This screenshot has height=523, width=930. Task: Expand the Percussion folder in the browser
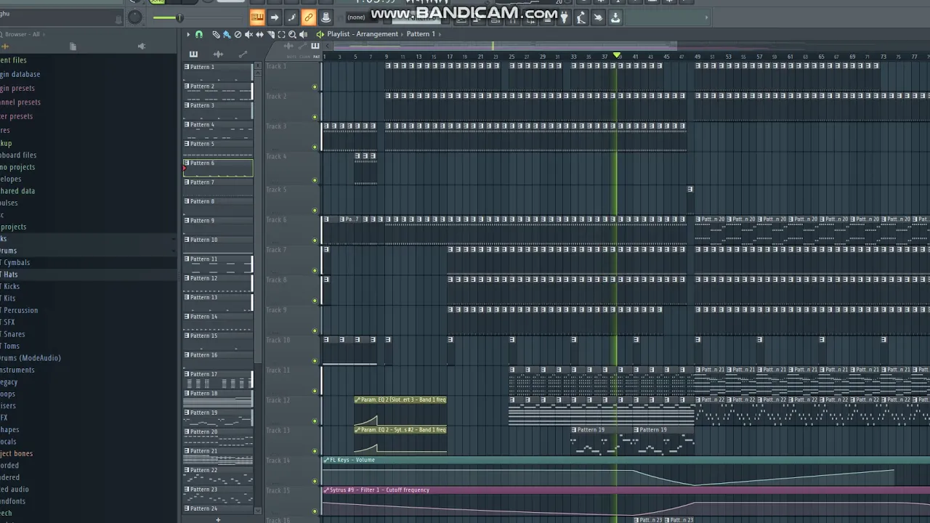[20, 310]
